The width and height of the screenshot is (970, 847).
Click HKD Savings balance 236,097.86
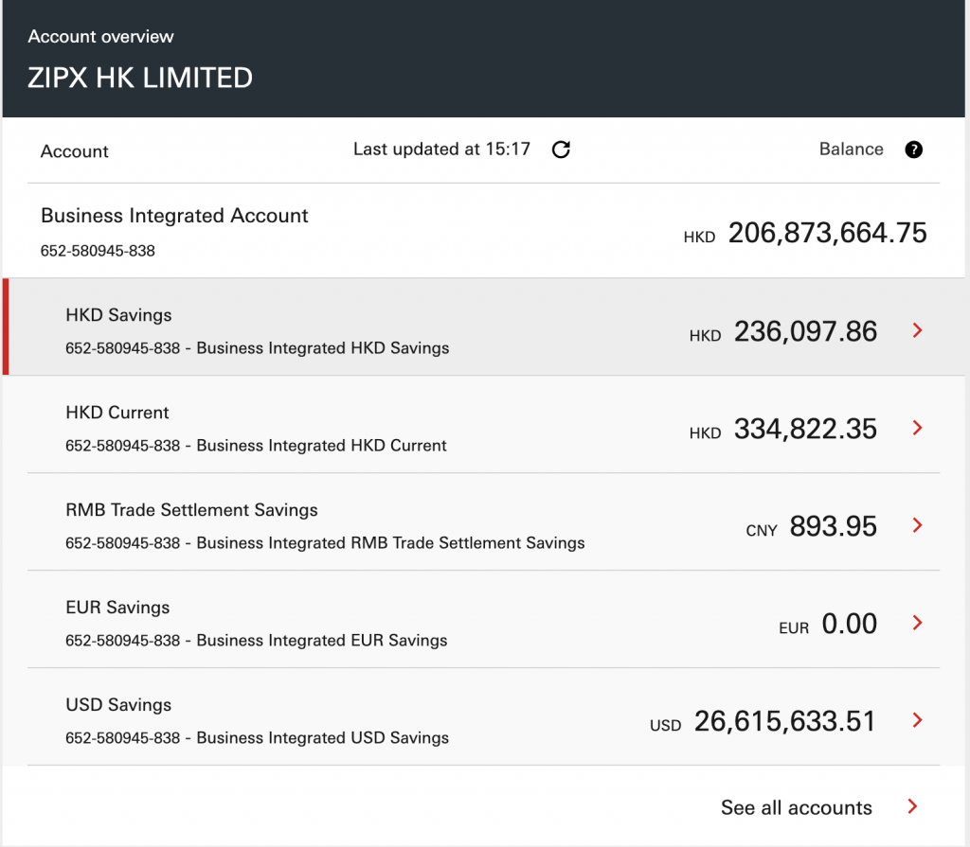point(805,332)
